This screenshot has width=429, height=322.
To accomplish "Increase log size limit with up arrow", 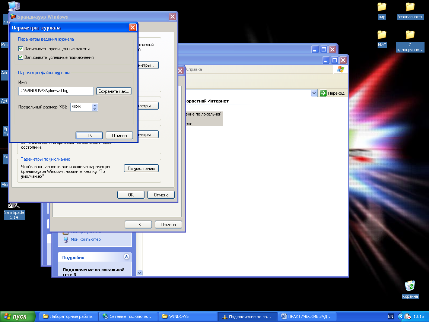I will 95,105.
